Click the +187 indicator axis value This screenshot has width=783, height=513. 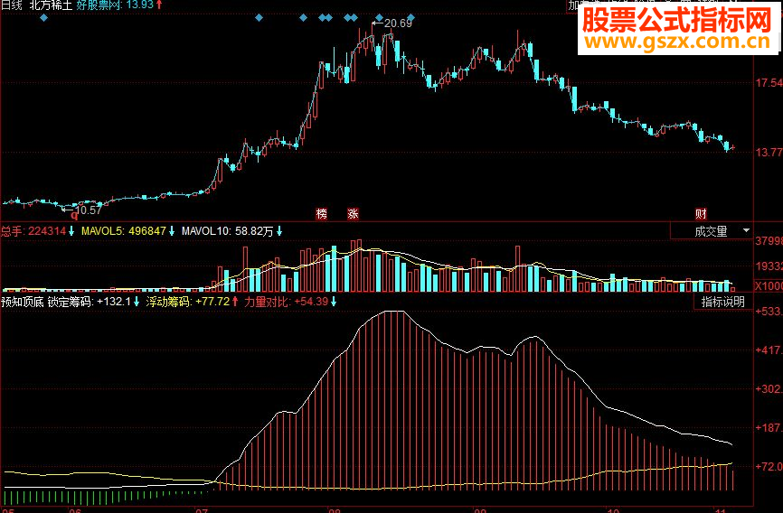pyautogui.click(x=769, y=428)
